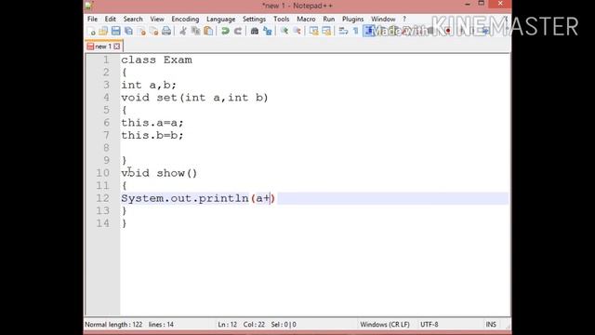Click 'lines : 14' in status bar
This screenshot has width=595, height=335.
click(161, 325)
